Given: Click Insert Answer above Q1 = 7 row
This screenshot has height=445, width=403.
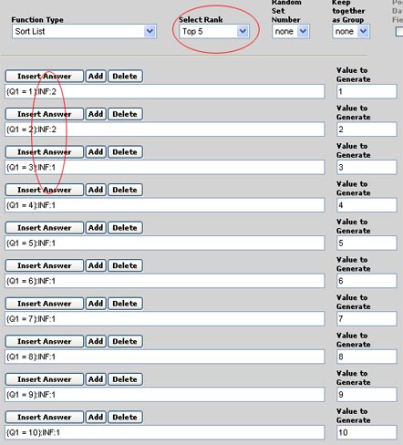Looking at the screenshot, I should (45, 304).
